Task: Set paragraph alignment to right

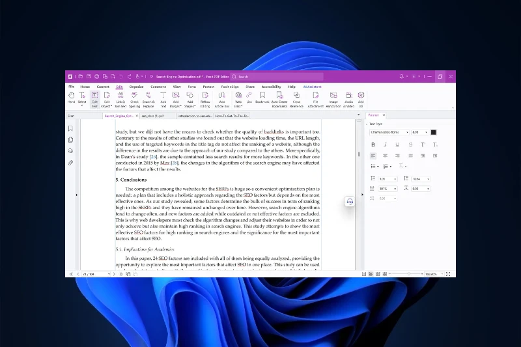Action: pyautogui.click(x=397, y=156)
